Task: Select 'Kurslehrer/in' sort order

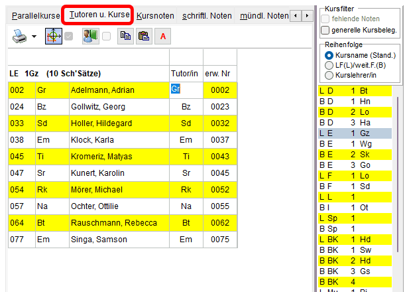Action: pyautogui.click(x=329, y=75)
